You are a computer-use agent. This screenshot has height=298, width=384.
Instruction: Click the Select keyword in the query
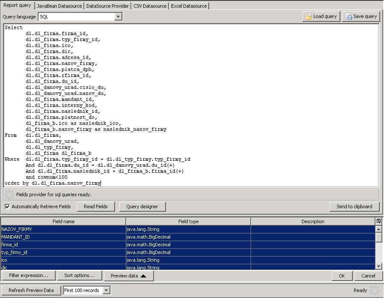pyautogui.click(x=14, y=27)
